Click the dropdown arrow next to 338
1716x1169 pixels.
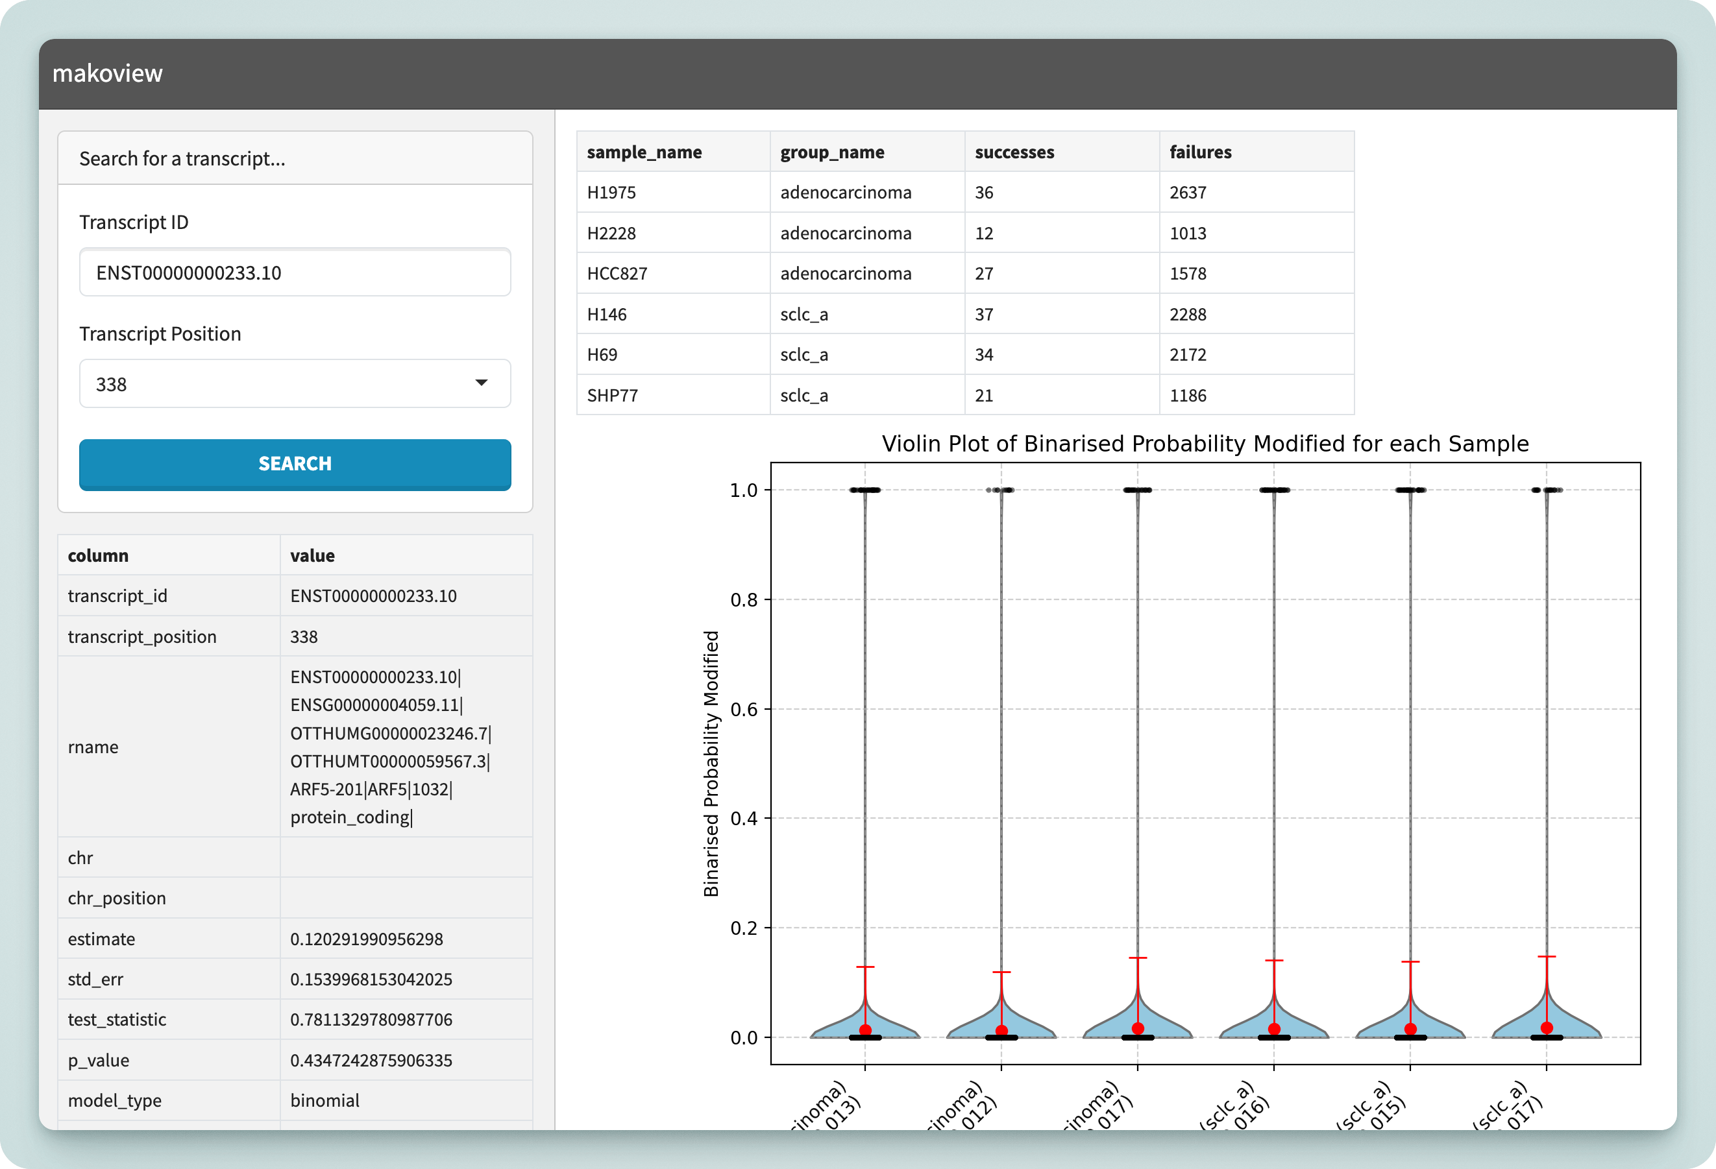click(x=482, y=383)
